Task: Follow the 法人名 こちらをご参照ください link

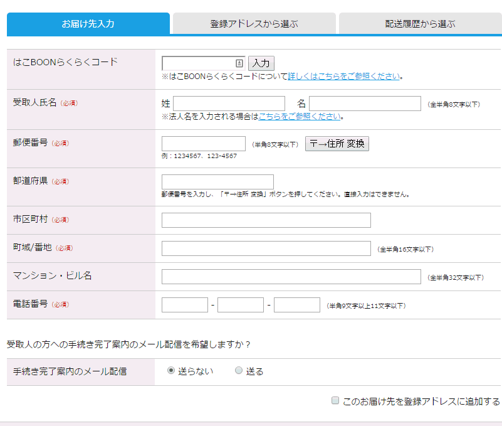Action: [x=300, y=117]
